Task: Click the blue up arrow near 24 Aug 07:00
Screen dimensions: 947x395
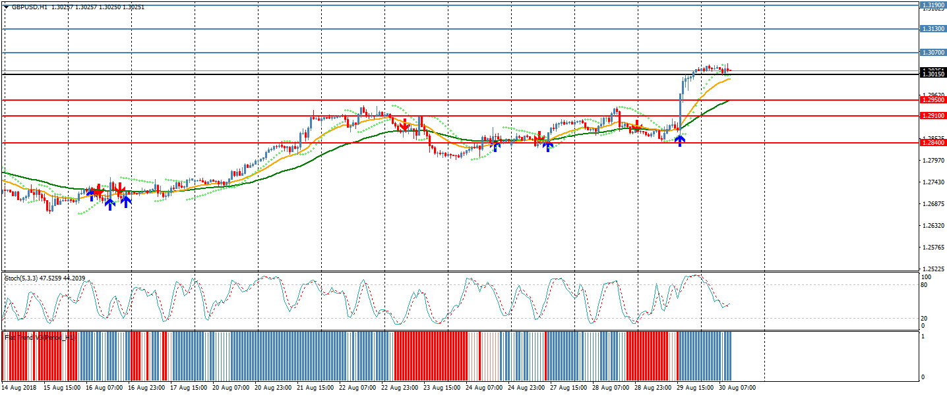Action: tap(496, 146)
